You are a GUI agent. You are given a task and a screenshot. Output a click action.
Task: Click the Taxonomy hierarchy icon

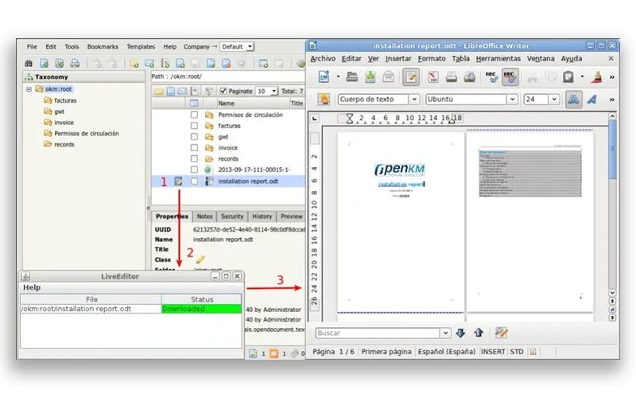pyautogui.click(x=29, y=76)
